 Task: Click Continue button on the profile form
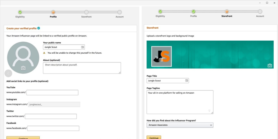23,138
